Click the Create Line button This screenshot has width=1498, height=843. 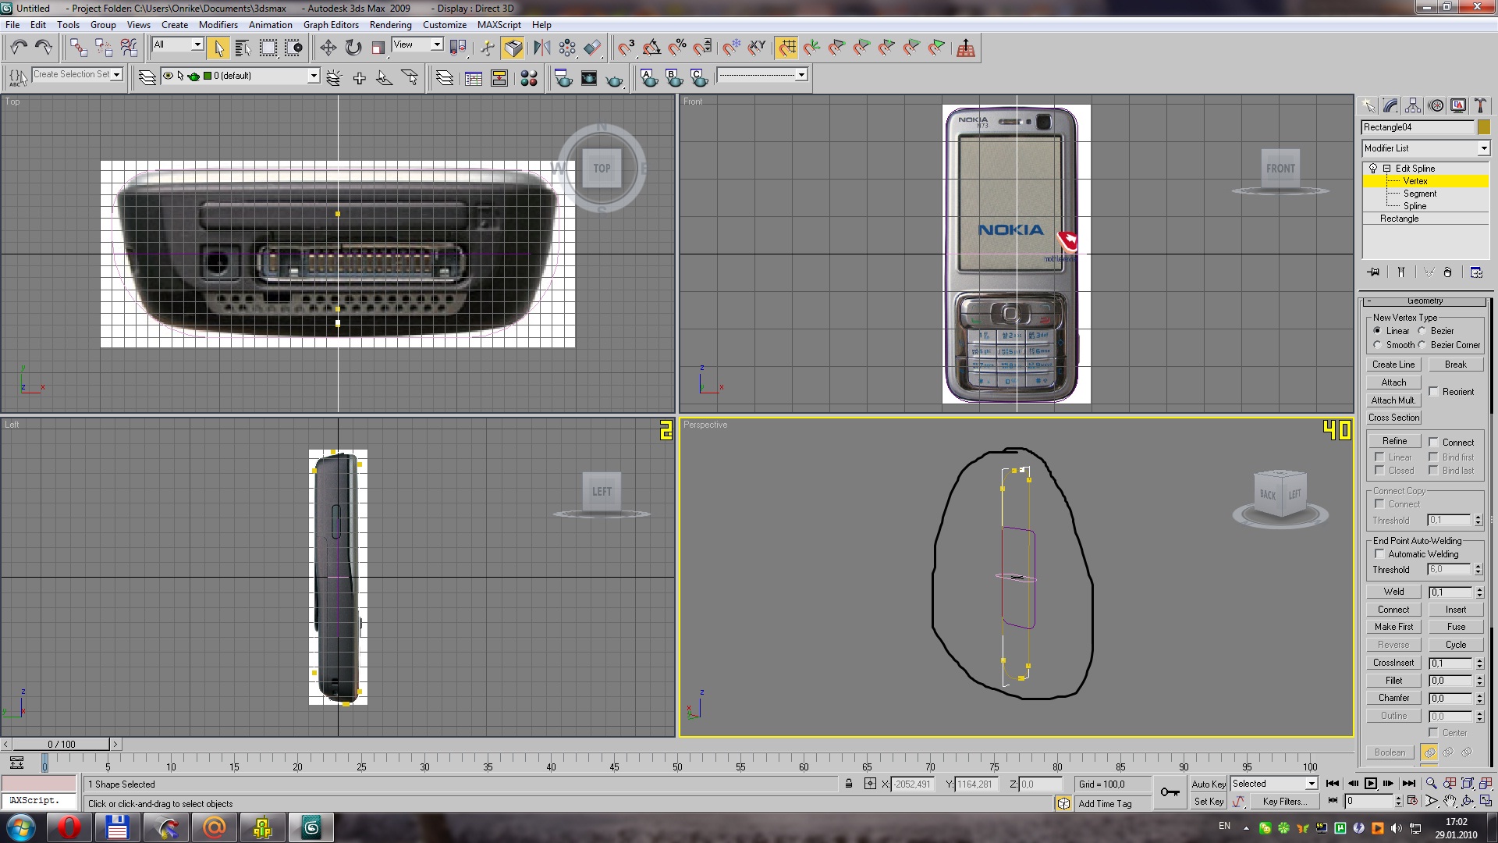pyautogui.click(x=1393, y=365)
